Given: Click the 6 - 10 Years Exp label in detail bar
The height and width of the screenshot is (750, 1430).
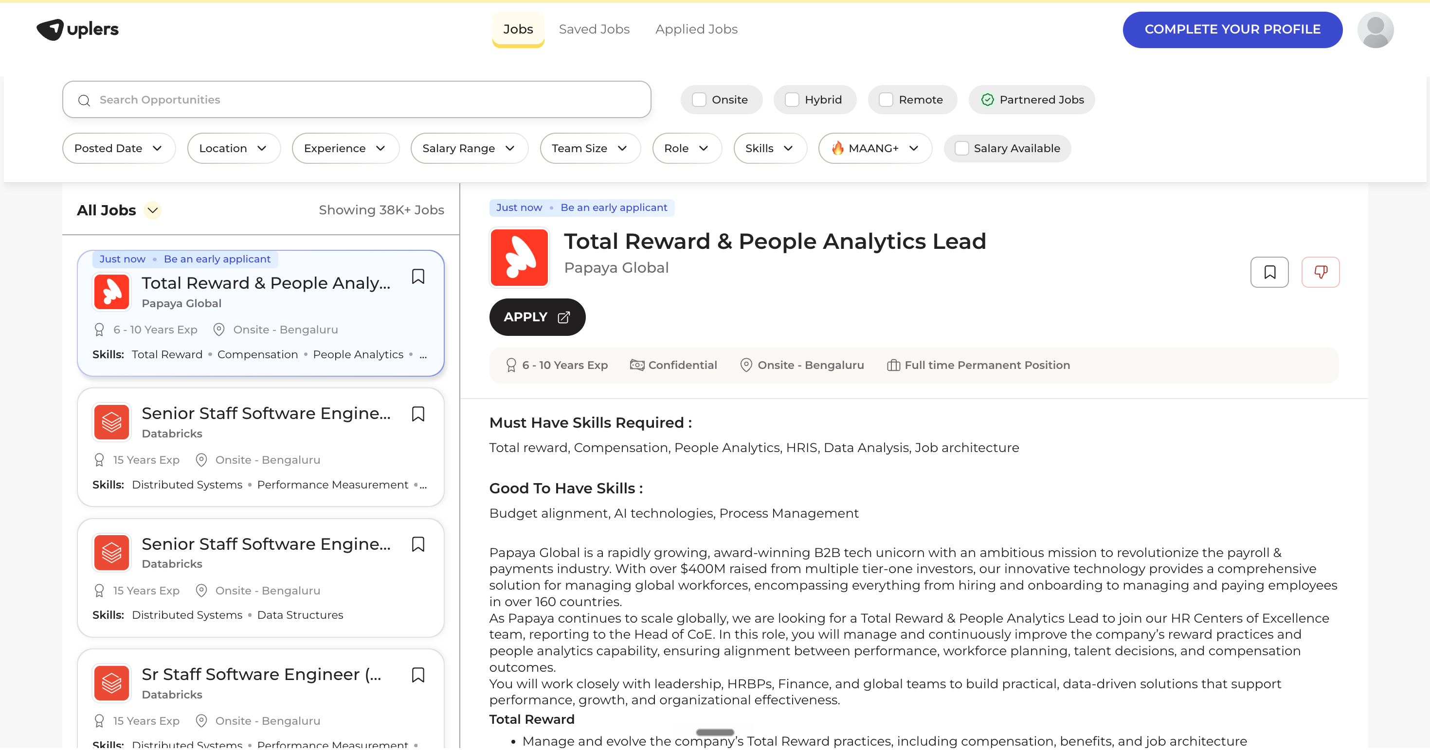Looking at the screenshot, I should pyautogui.click(x=564, y=365).
